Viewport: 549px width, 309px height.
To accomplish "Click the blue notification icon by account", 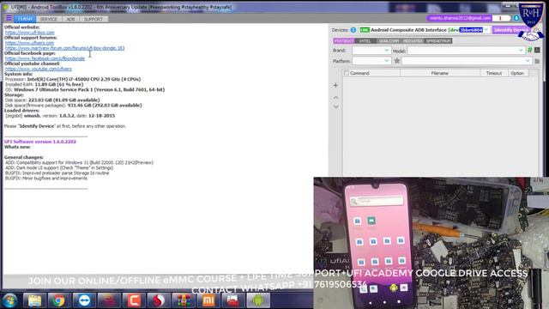I will [x=516, y=18].
